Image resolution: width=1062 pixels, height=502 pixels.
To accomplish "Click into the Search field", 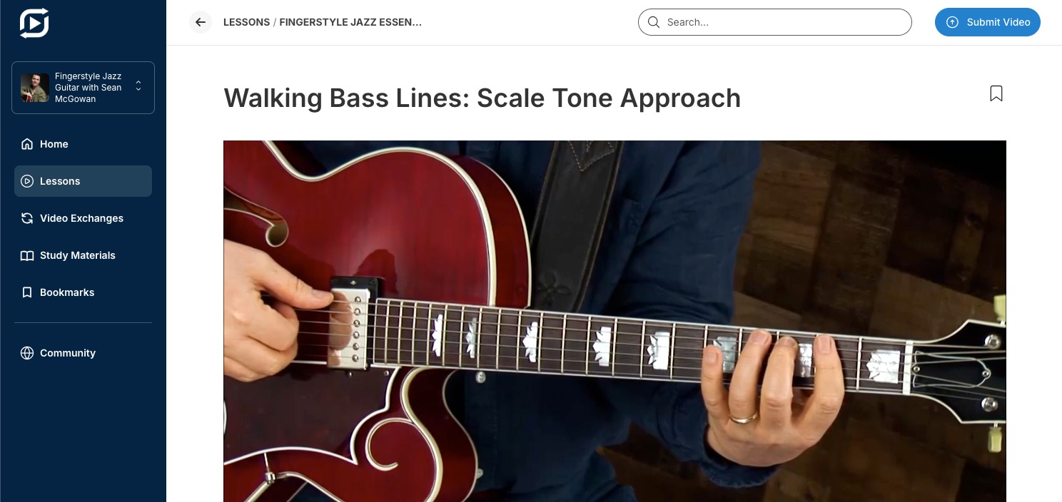I will tap(775, 22).
